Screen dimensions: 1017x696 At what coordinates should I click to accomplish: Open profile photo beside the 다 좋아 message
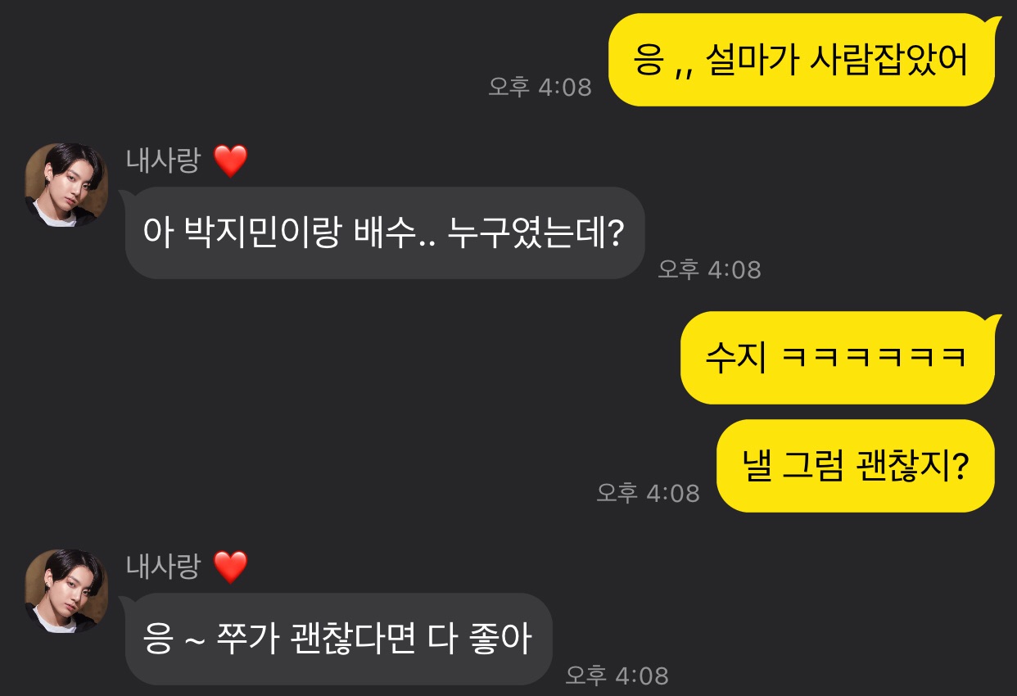[66, 591]
